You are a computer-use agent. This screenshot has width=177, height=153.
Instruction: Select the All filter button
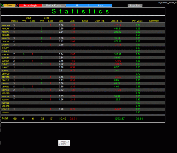click(x=77, y=5)
